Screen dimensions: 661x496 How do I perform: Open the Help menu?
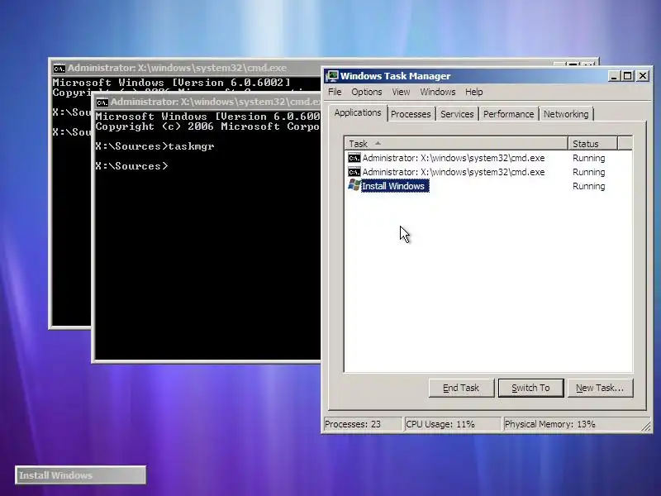pos(473,92)
